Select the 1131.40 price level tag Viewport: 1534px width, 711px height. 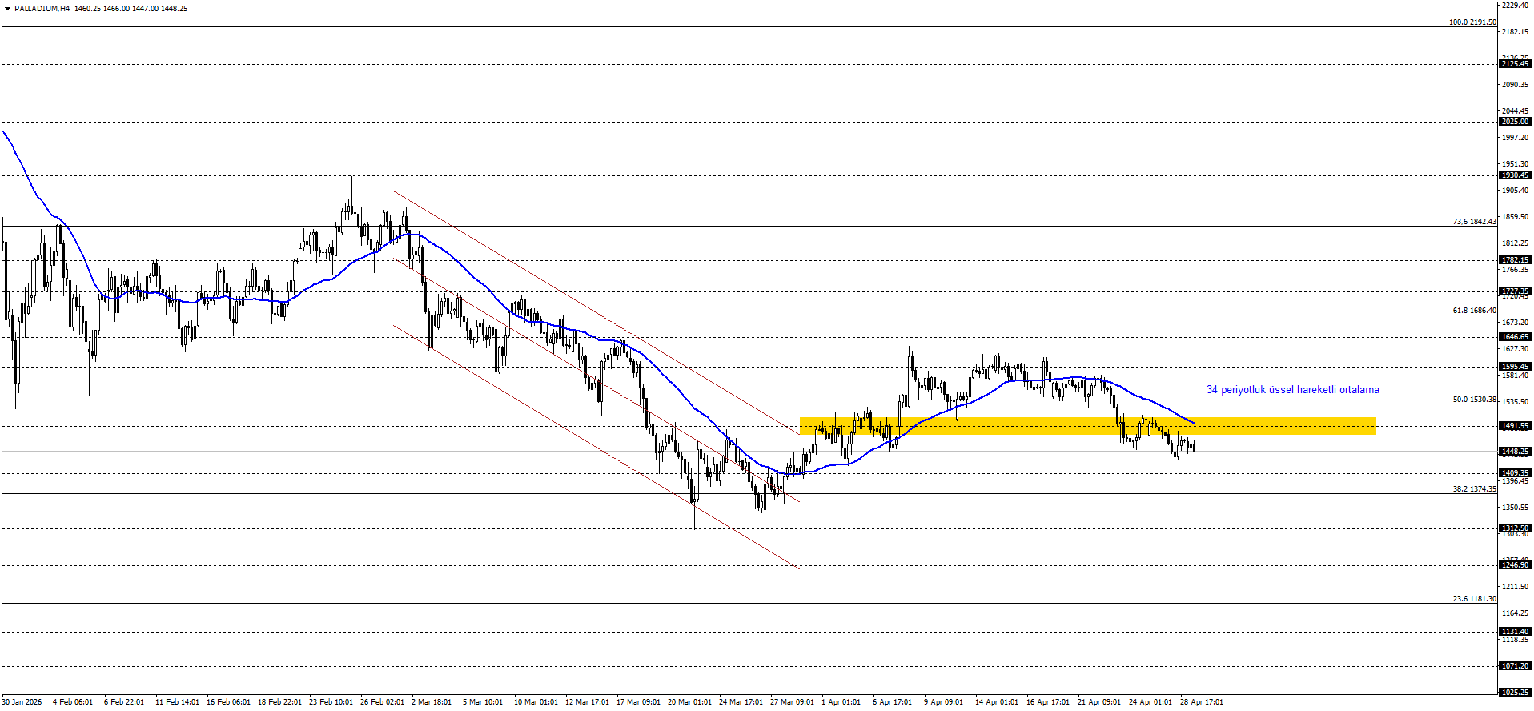pyautogui.click(x=1514, y=632)
